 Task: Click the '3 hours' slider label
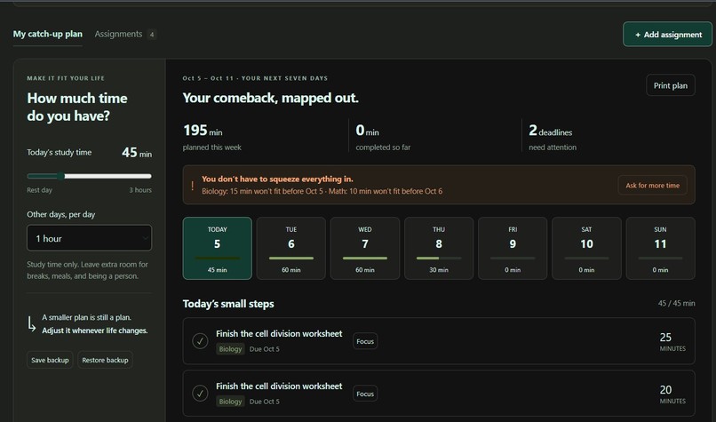tap(140, 190)
